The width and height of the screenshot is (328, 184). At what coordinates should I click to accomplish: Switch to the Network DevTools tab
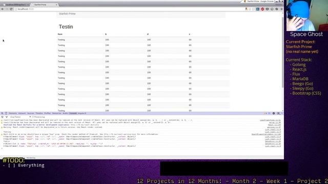click(x=22, y=113)
